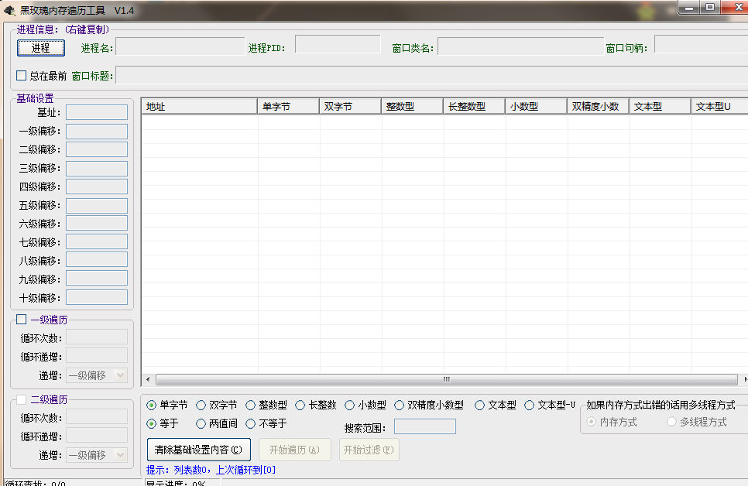Click the 窗口类名 input field
This screenshot has height=486, width=748.
coord(521,46)
